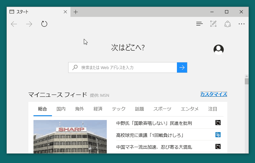Open headline 中国マネー流出加速、忍び寄る大混乱
The height and width of the screenshot is (163, 255).
pyautogui.click(x=154, y=147)
